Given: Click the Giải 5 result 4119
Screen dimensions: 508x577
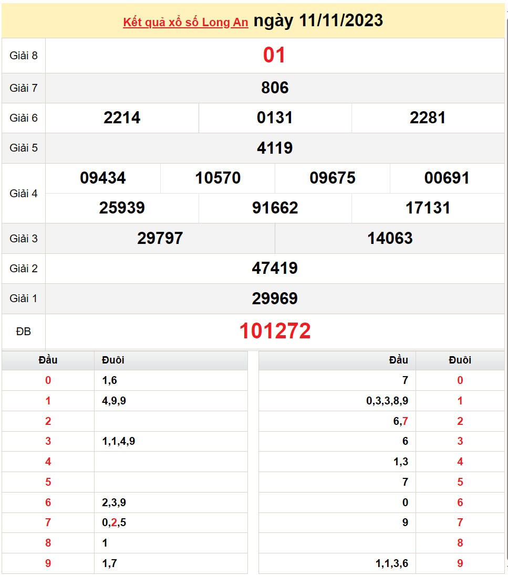Looking at the screenshot, I should click(x=275, y=147).
